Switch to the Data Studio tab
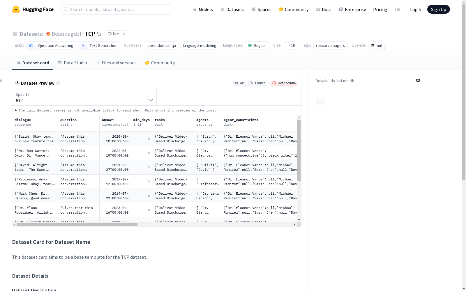 [x=72, y=63]
